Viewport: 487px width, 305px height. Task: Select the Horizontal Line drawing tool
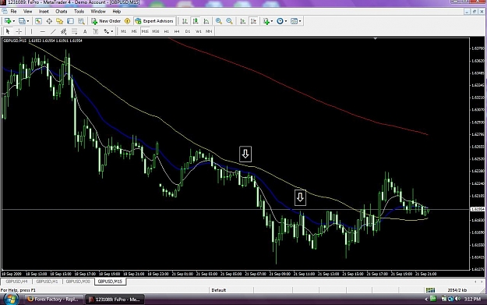43,31
